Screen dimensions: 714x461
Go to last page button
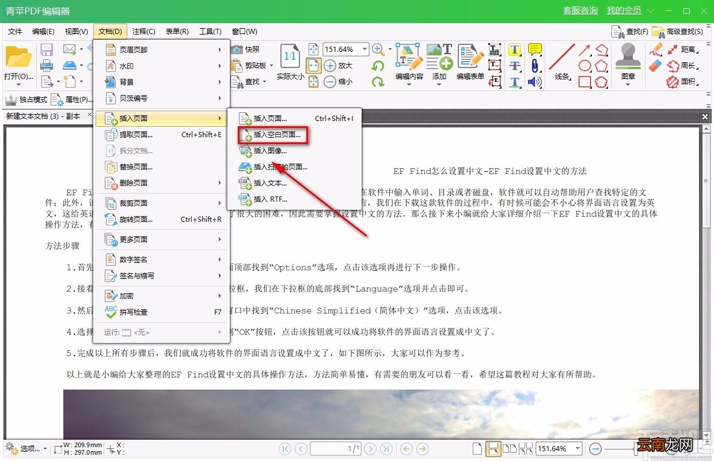point(386,448)
